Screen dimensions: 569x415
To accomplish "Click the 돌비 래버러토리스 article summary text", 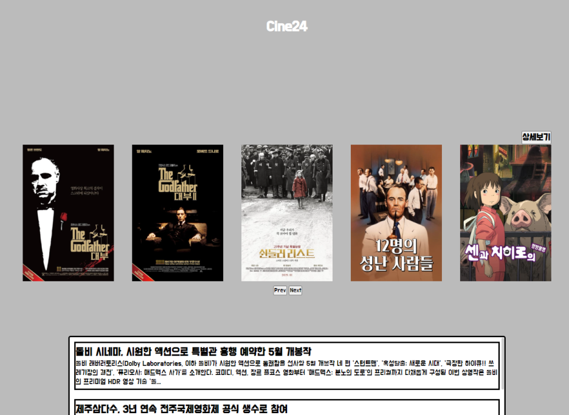I will (x=286, y=372).
